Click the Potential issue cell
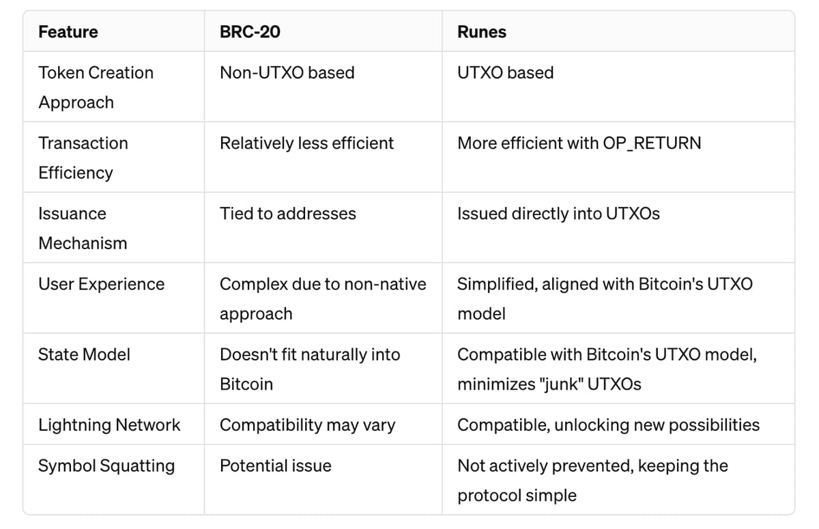 point(276,466)
